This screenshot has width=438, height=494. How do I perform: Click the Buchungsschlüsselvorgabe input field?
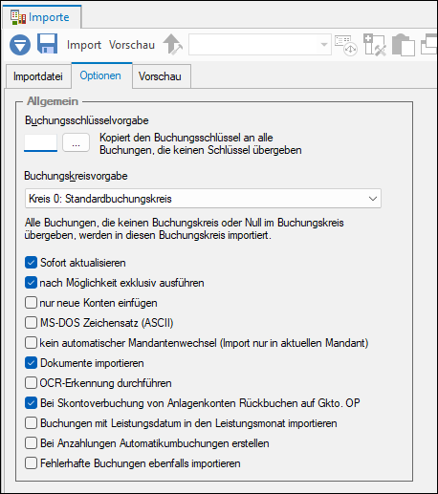pos(41,142)
